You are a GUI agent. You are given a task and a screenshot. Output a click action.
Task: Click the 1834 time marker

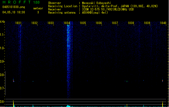click(x=67, y=23)
